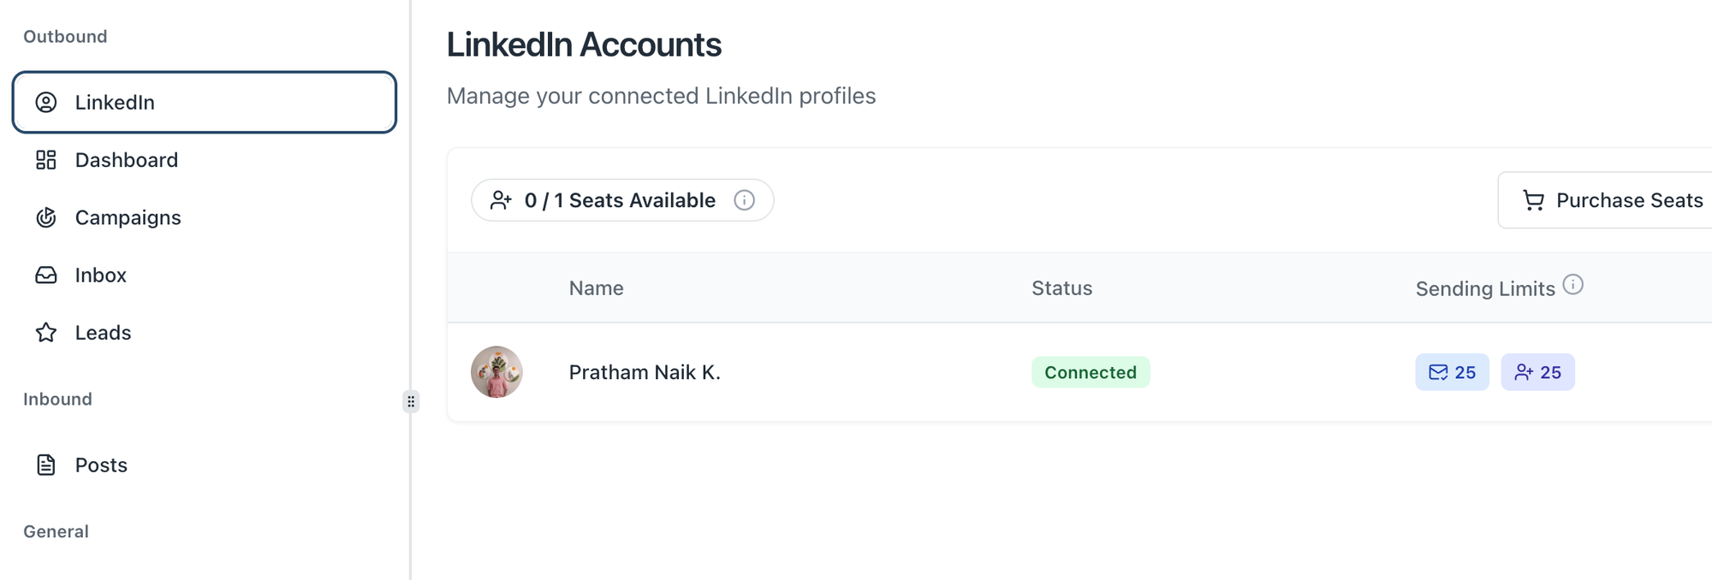Click the Leads star icon

click(46, 333)
